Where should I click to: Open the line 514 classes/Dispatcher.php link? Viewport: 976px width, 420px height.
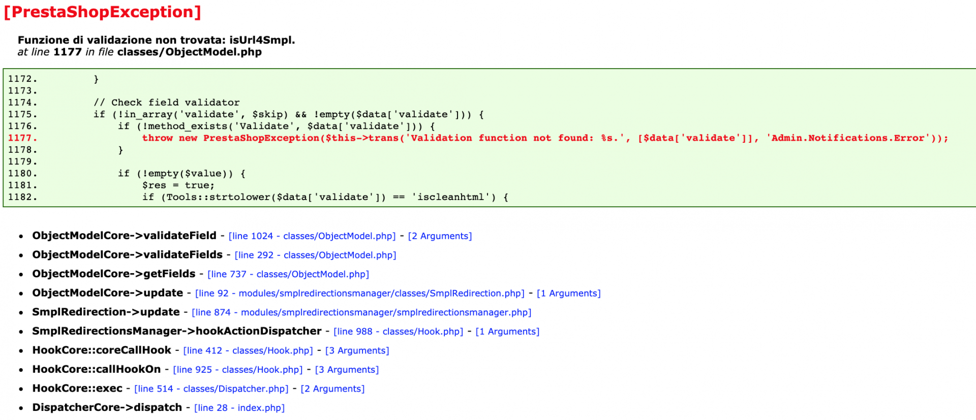coord(211,389)
